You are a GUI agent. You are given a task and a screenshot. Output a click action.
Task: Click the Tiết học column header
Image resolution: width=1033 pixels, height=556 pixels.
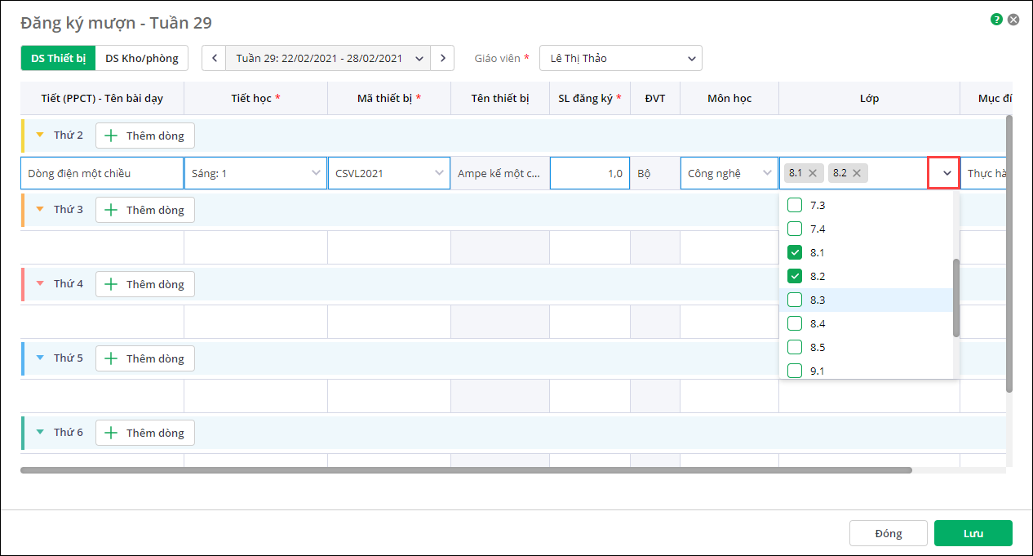click(255, 98)
